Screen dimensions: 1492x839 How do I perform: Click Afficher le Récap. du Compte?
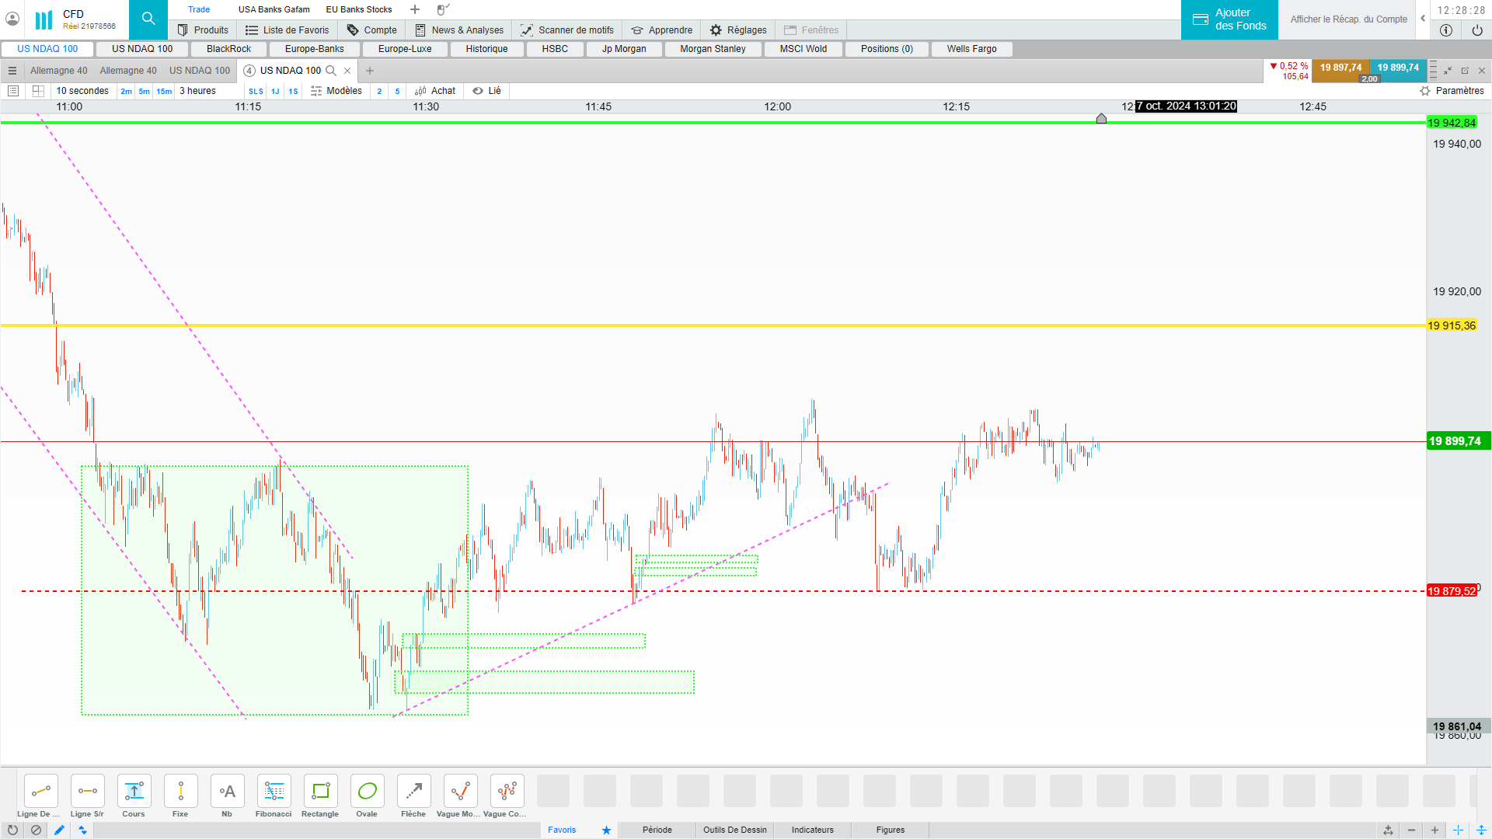(1348, 19)
